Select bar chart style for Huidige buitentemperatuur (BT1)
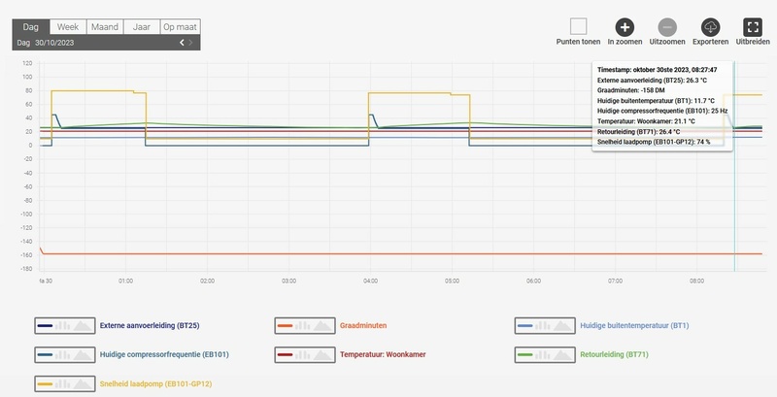The height and width of the screenshot is (397, 777). 542,326
